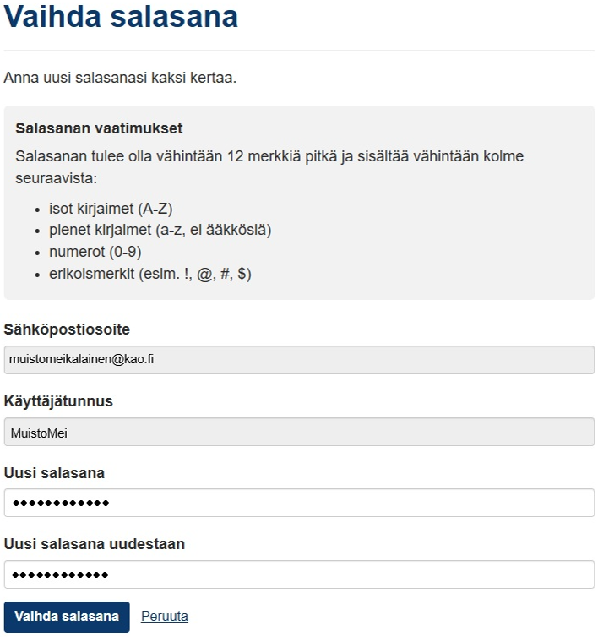Click the Uusi salasana uudestaan label
Viewport: 598px width, 637px height.
95,544
